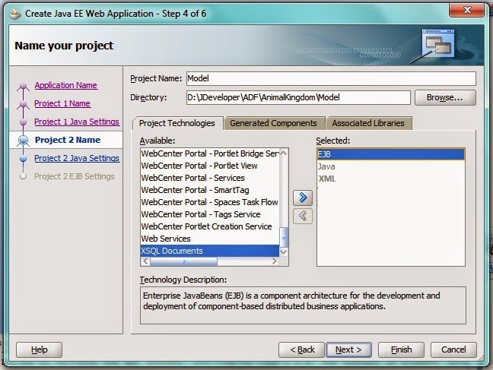493x370 pixels.
Task: Click the Project Name input field
Action: point(331,78)
